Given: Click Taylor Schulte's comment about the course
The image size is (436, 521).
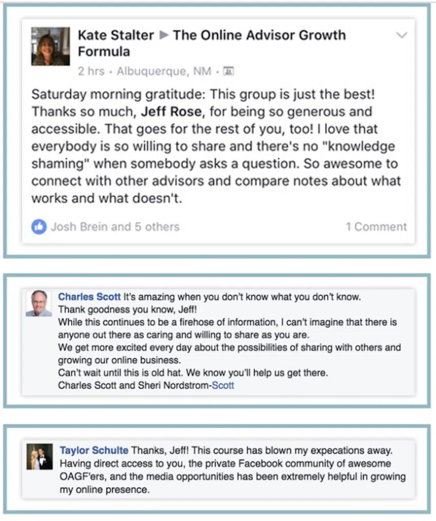Looking at the screenshot, I should pyautogui.click(x=232, y=470).
